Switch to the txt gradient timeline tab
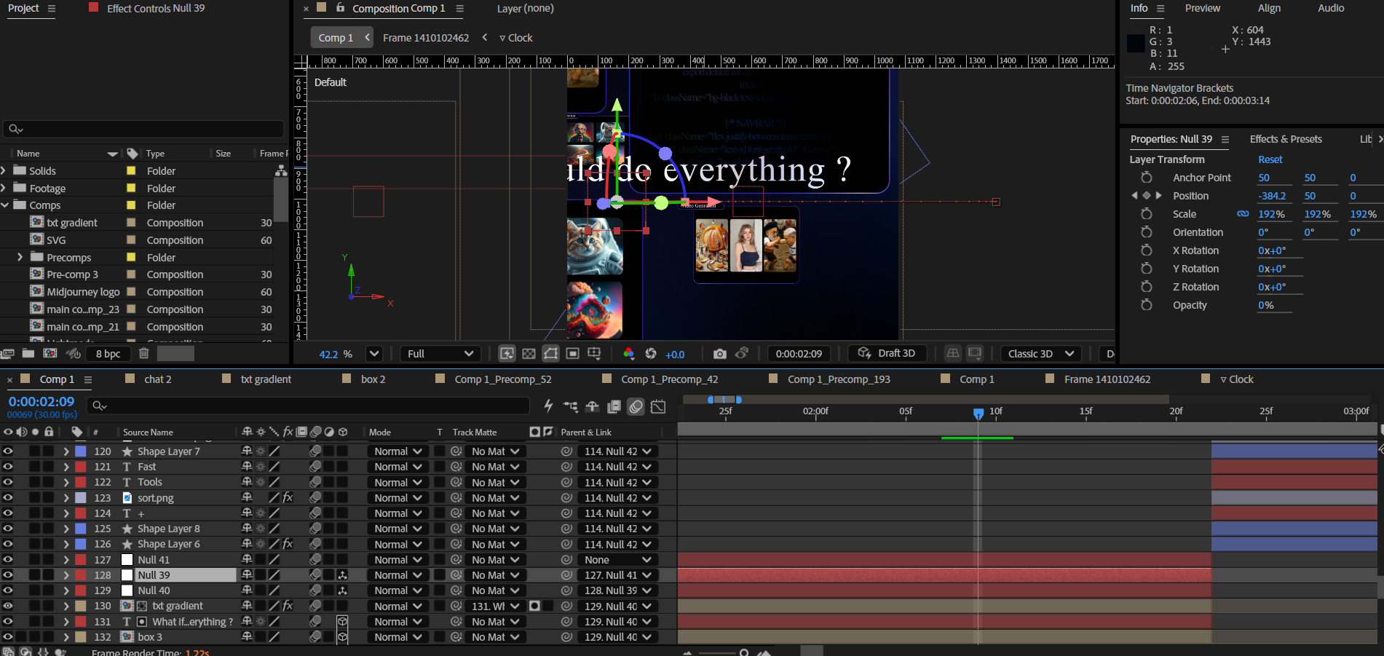 (265, 379)
